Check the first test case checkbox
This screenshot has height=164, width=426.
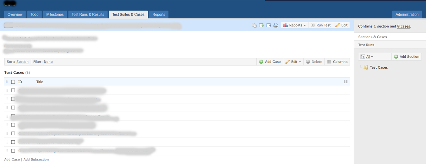click(13, 90)
